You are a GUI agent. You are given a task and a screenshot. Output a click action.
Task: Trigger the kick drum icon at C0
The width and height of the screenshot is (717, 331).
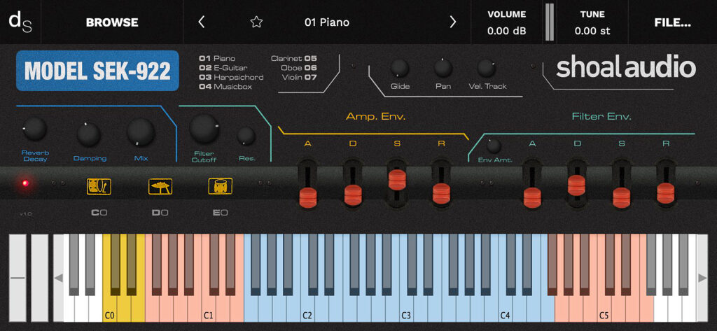99,187
